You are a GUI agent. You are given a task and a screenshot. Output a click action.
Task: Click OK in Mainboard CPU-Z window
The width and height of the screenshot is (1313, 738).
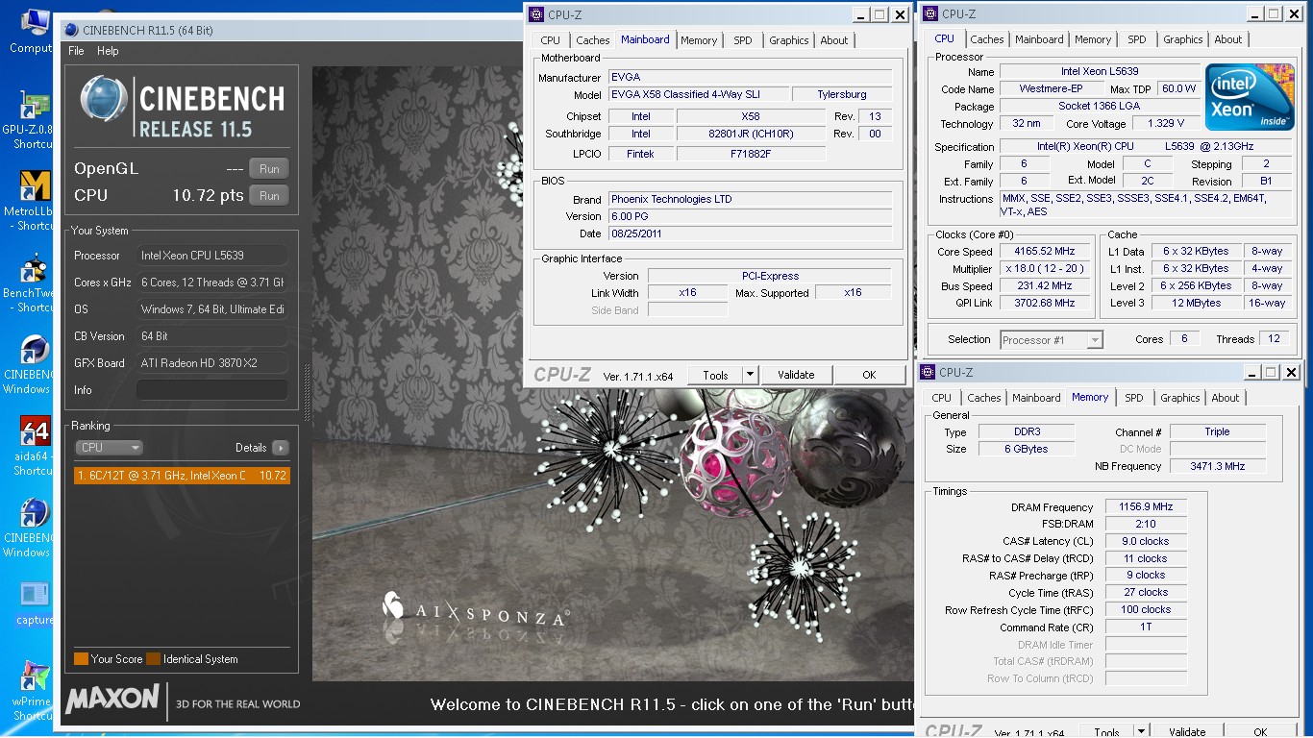click(x=869, y=376)
